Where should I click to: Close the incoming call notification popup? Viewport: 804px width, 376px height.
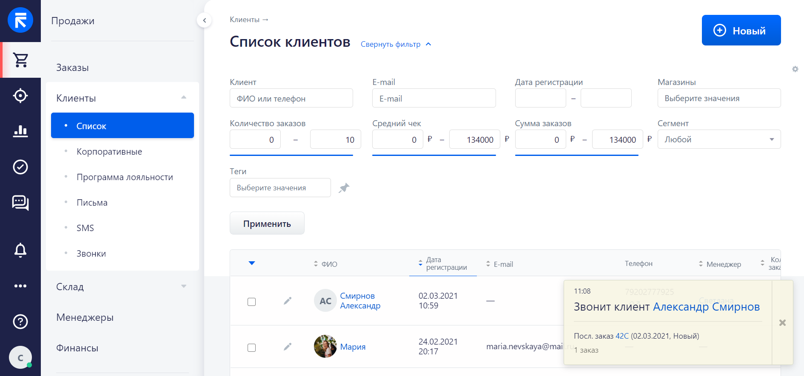coord(782,322)
